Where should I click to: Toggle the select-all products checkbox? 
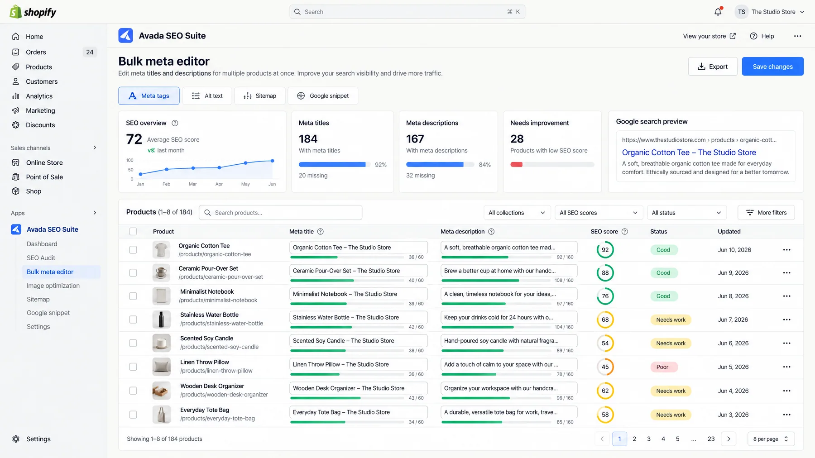(133, 232)
